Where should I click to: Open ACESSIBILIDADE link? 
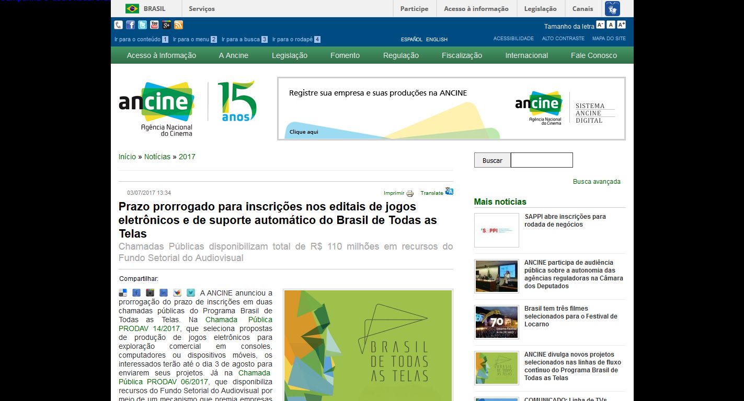(513, 39)
